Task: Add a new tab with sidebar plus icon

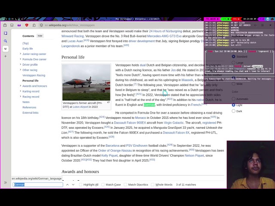Action: 6,56
